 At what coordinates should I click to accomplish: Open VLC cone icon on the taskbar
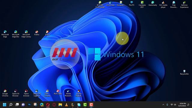tap(67, 105)
